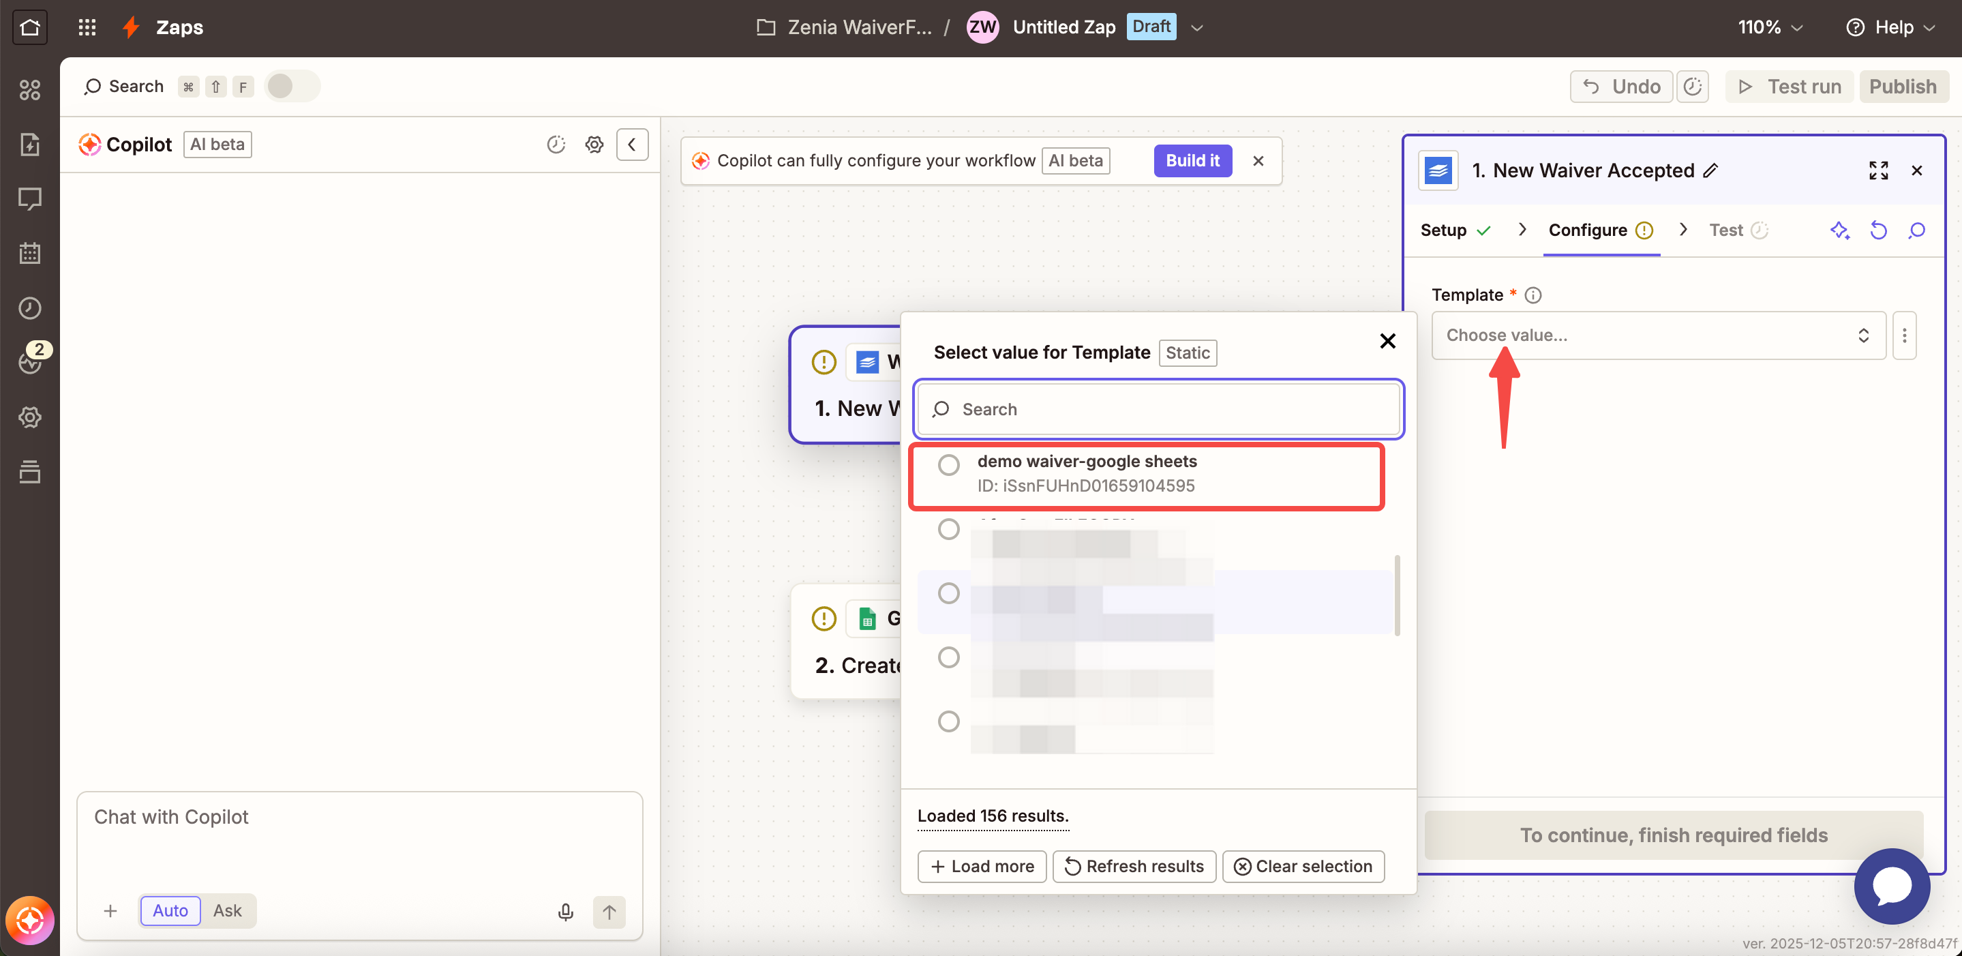Open the floating chat support bubble
The image size is (1962, 956).
[1891, 886]
